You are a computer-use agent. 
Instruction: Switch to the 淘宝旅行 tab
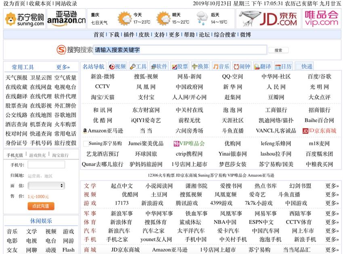pos(60,155)
